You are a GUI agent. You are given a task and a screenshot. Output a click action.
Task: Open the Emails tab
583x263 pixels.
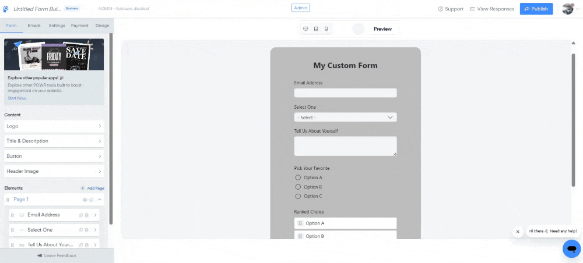[34, 26]
